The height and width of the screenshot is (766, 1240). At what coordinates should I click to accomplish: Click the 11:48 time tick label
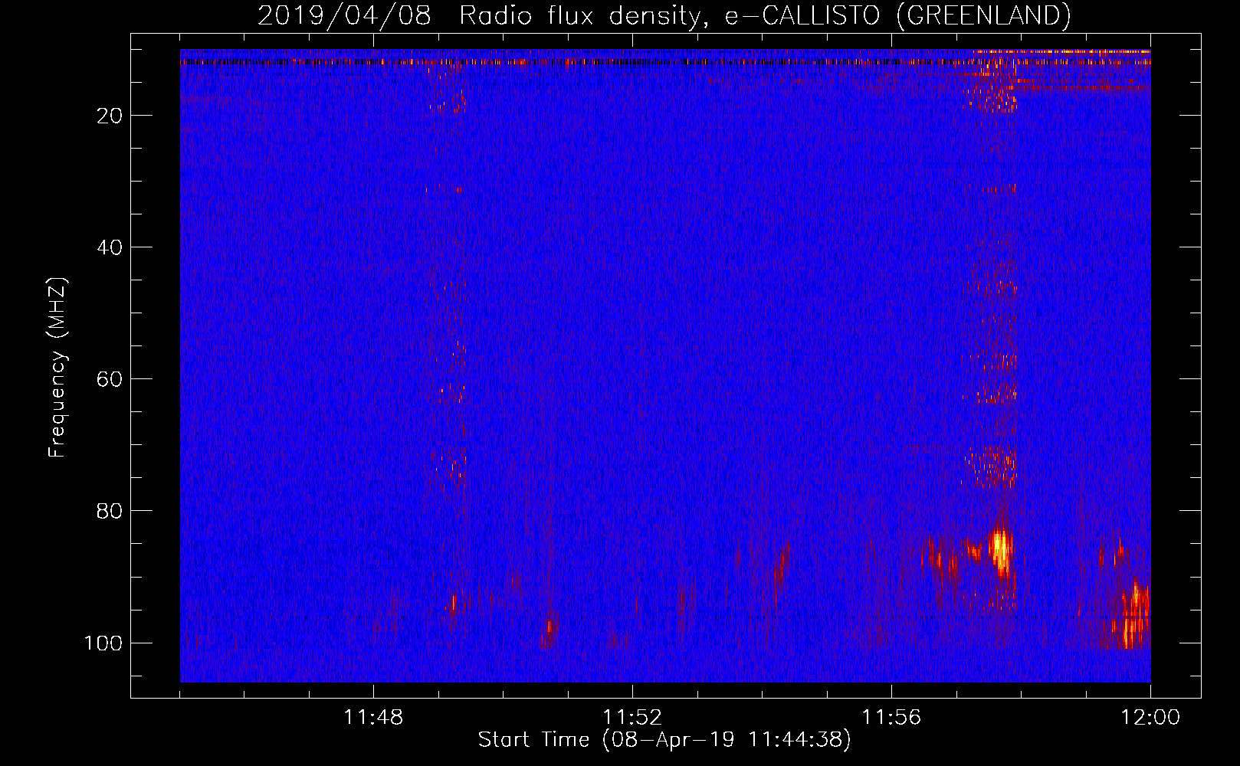(373, 718)
